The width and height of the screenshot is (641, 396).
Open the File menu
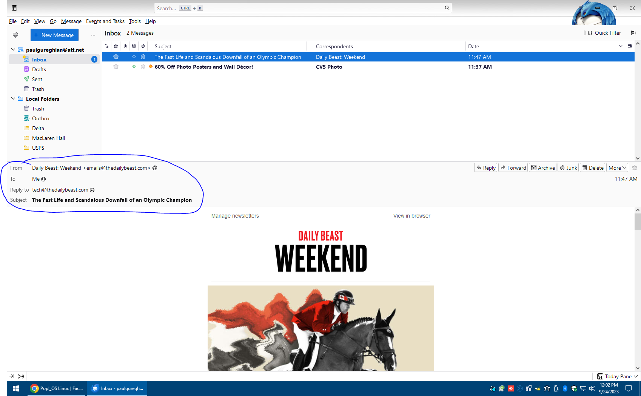coord(13,21)
